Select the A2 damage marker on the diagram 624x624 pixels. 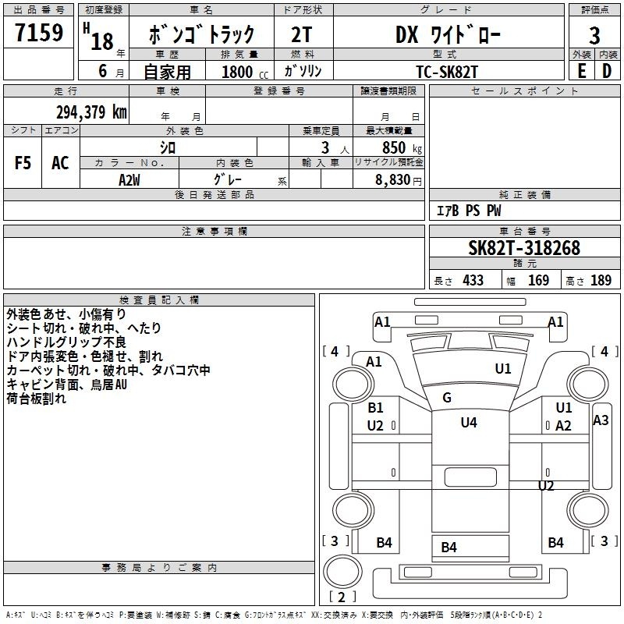pyautogui.click(x=563, y=425)
